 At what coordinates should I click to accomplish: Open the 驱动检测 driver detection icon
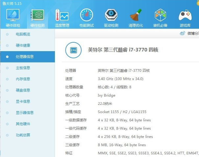click(x=111, y=15)
